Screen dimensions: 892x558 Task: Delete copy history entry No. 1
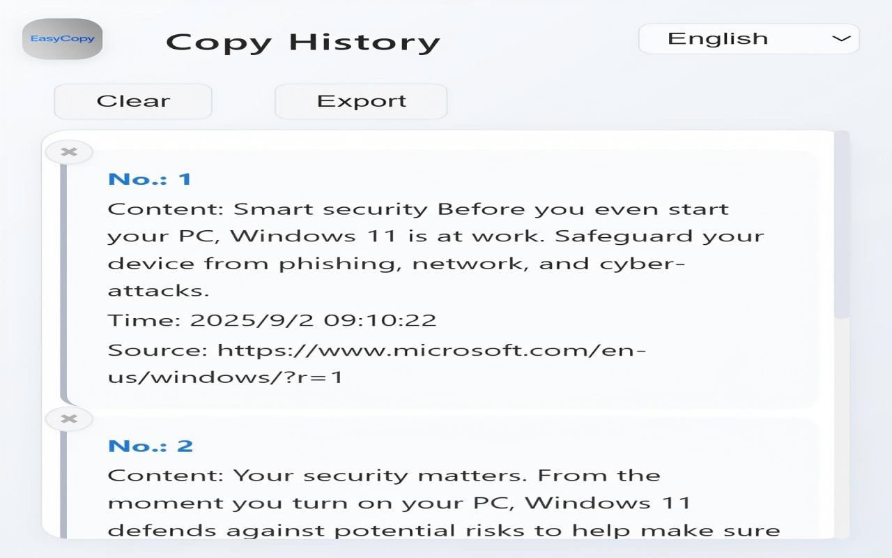click(x=68, y=152)
